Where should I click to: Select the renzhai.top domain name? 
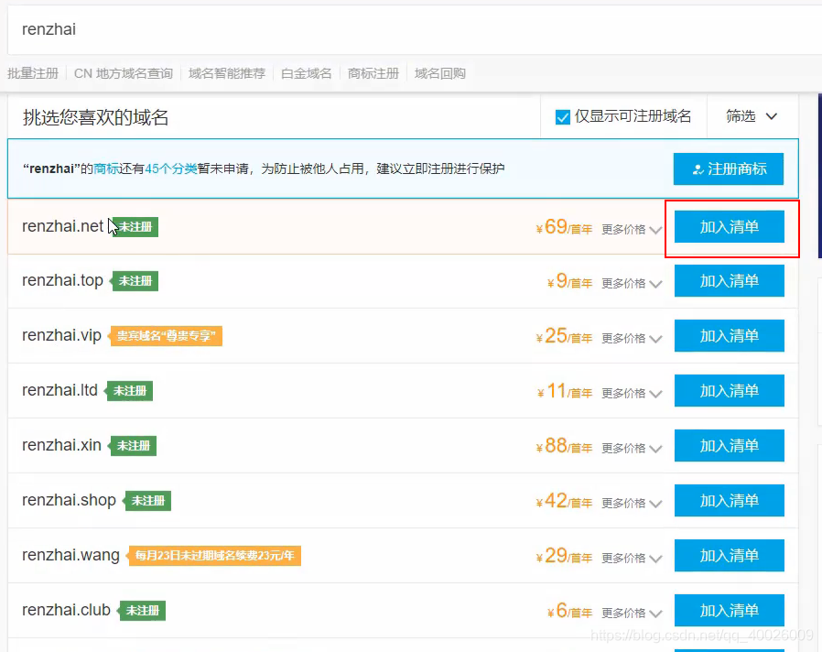coord(62,280)
